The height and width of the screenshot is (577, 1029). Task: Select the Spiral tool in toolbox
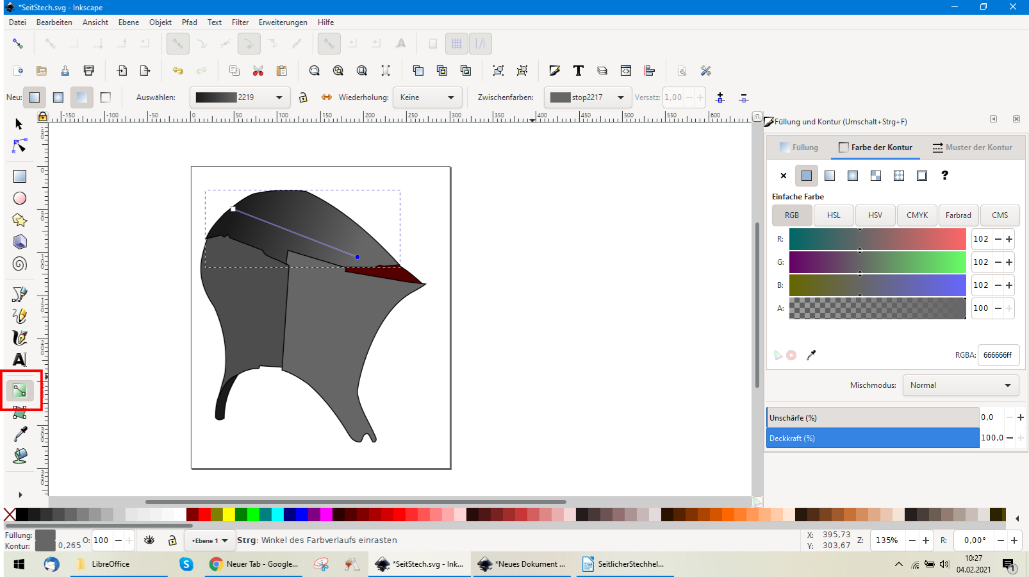(20, 264)
